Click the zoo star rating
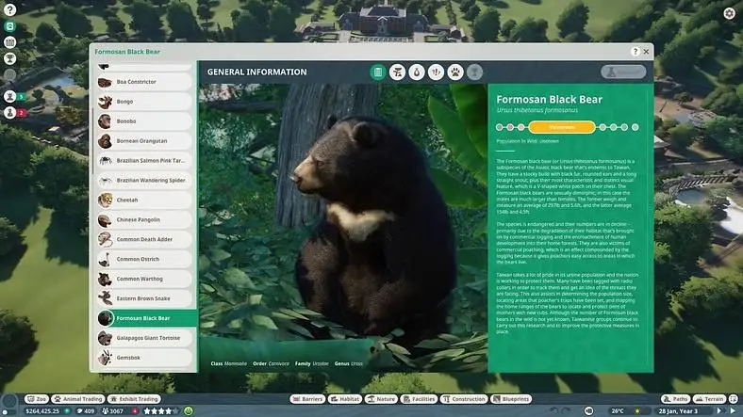The image size is (743, 417). pyautogui.click(x=160, y=411)
